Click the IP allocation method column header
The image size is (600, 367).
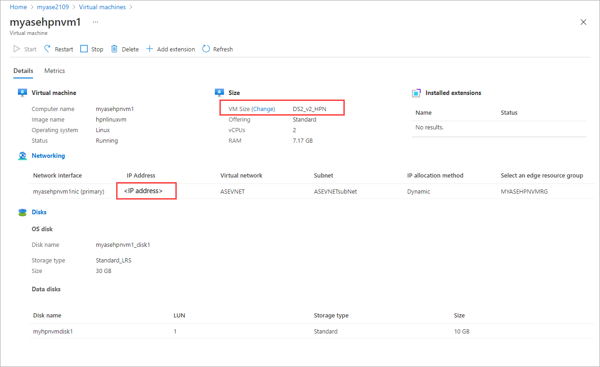pos(435,175)
